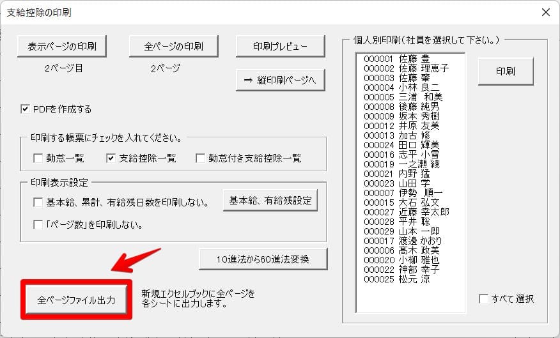Click 全ページファイル出力 button

tap(77, 300)
